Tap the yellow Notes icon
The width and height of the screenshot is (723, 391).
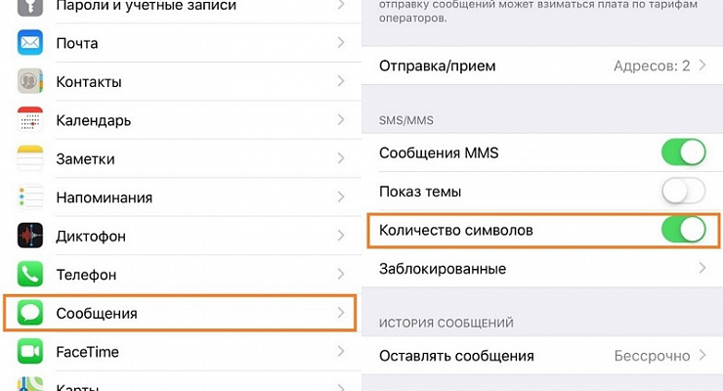[31, 158]
